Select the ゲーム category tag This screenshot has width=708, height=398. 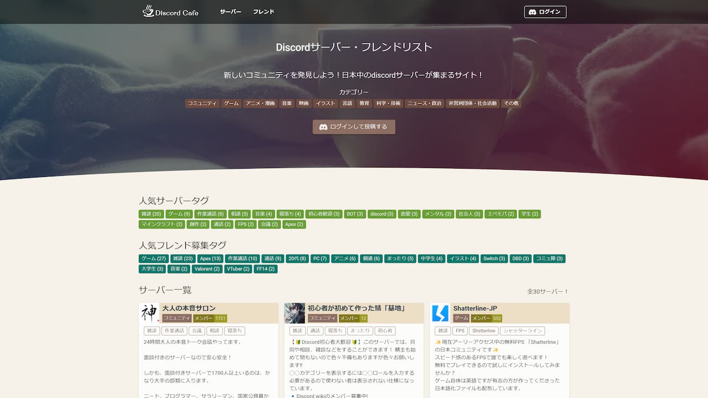point(231,103)
